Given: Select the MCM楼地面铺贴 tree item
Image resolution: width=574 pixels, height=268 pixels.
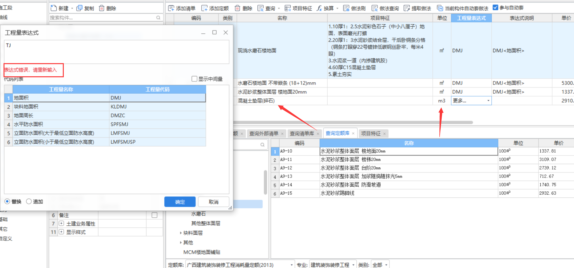Looking at the screenshot, I should (x=202, y=252).
